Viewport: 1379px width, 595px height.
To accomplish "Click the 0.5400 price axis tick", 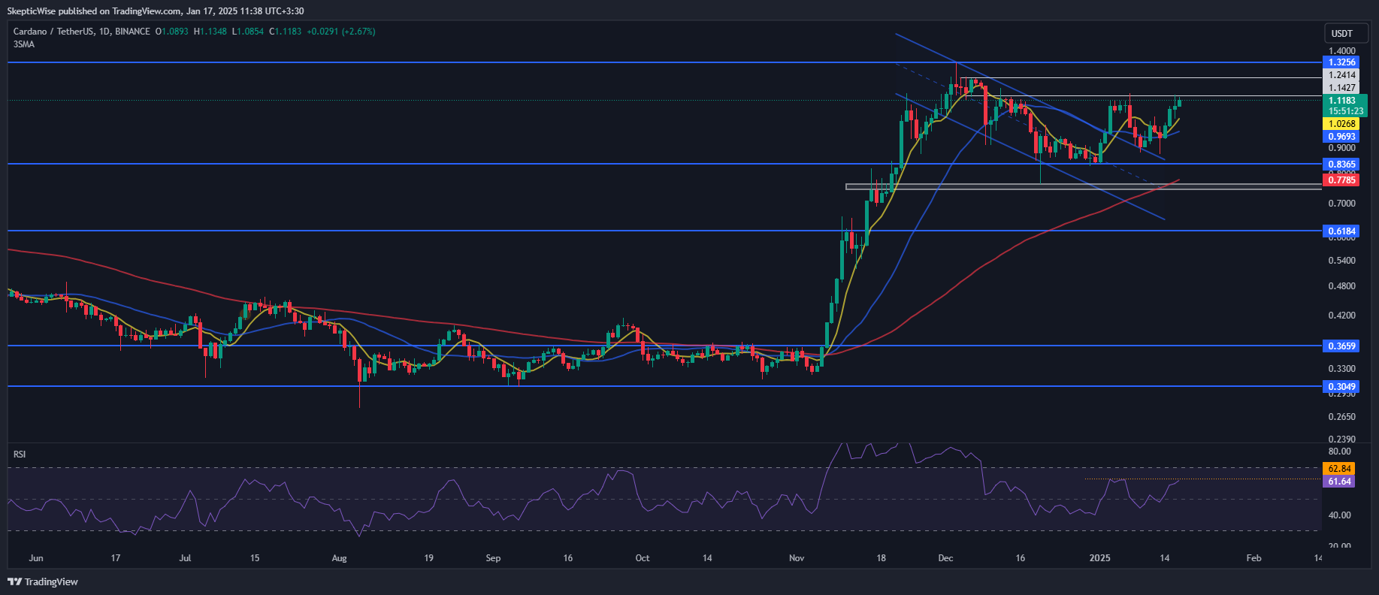I will (x=1342, y=261).
